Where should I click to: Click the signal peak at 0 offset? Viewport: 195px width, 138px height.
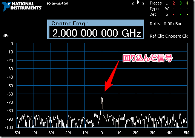pos(102,97)
